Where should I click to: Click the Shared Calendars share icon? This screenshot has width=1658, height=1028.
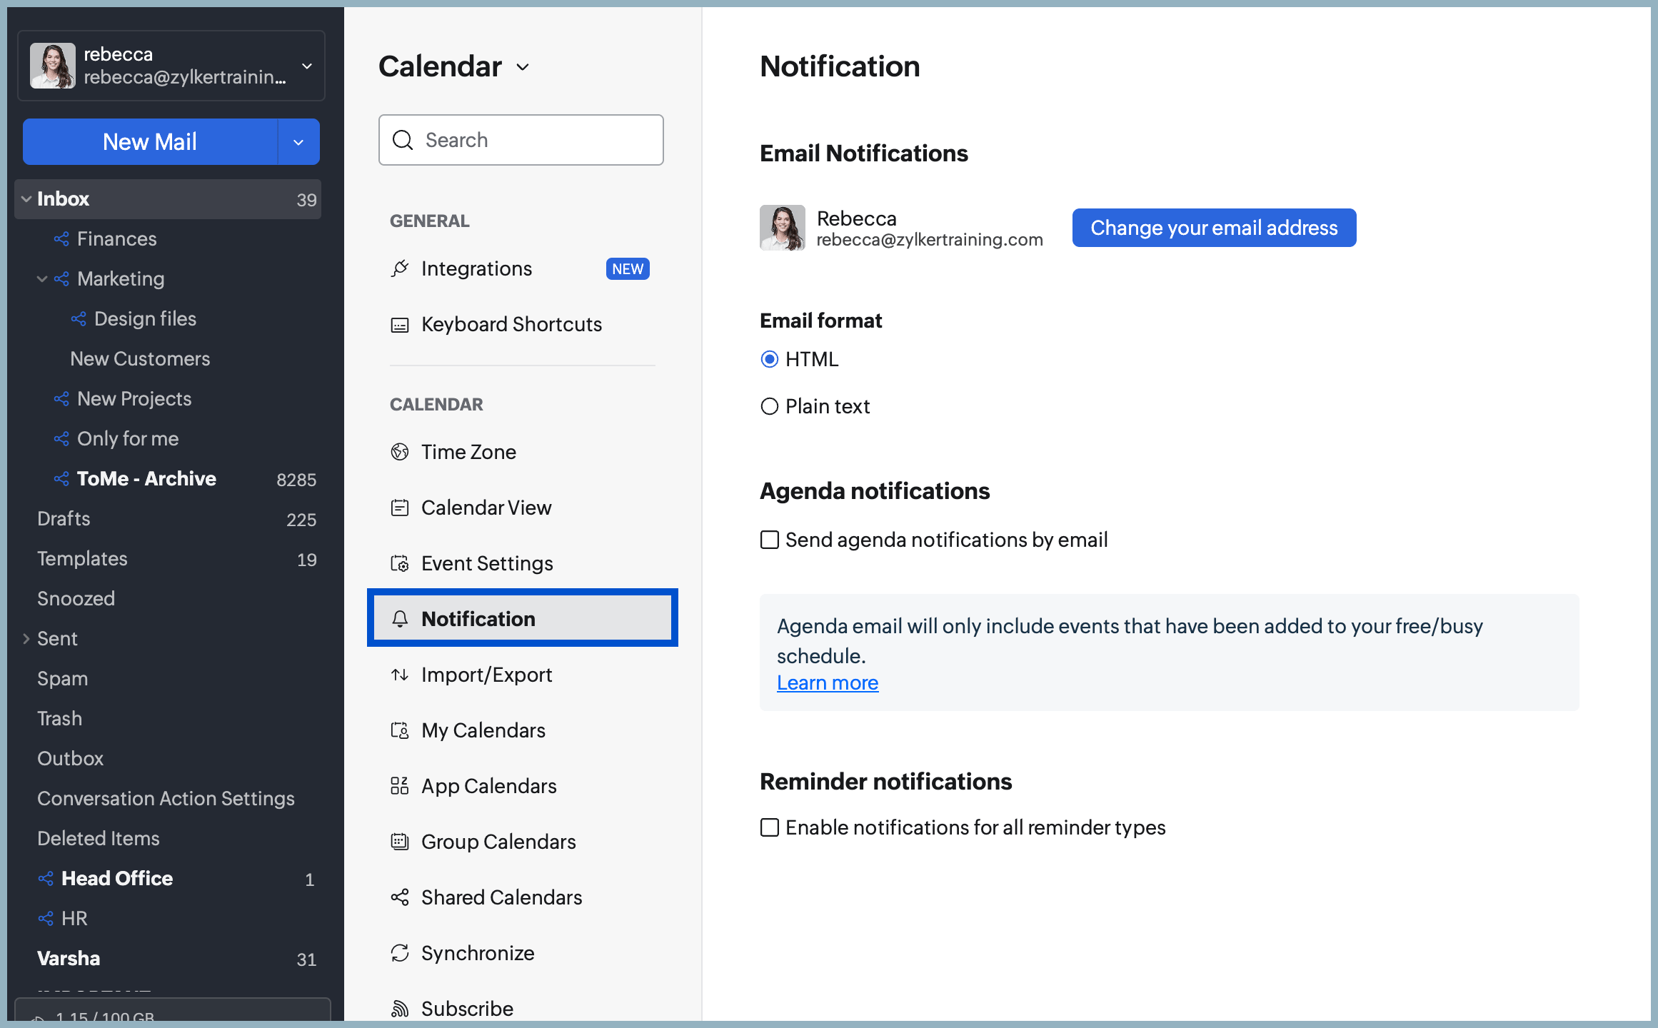[x=400, y=897]
